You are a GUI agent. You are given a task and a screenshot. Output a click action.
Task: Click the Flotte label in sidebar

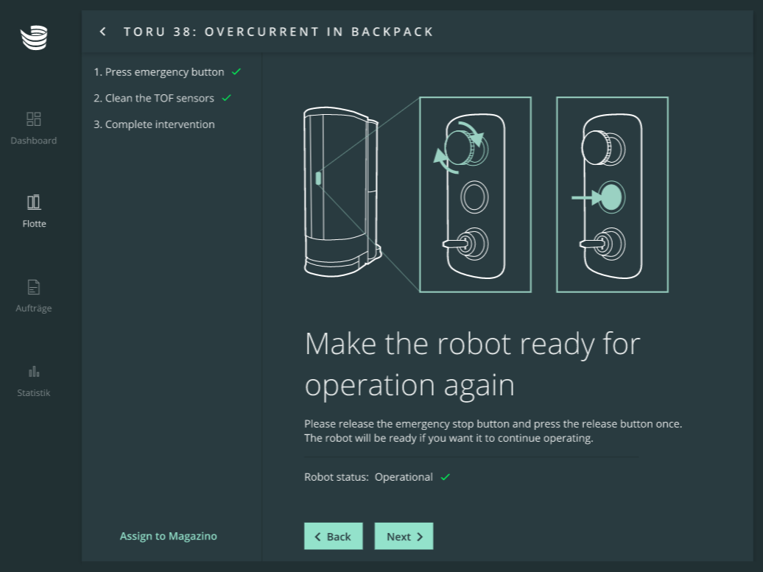point(34,224)
